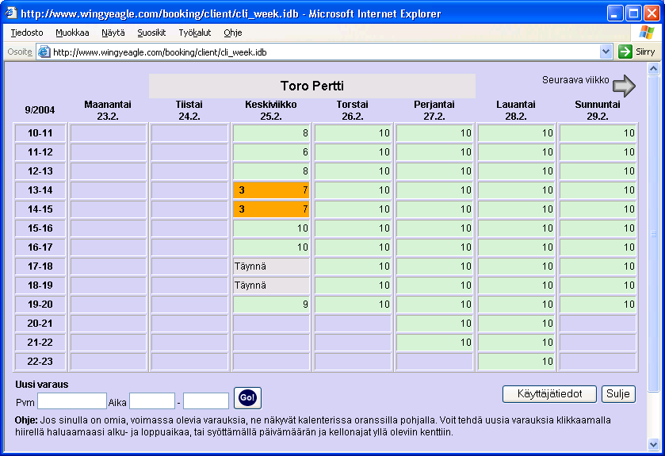Image resolution: width=665 pixels, height=456 pixels.
Task: Select orange booking at Wednesday 14-15
Action: (271, 209)
